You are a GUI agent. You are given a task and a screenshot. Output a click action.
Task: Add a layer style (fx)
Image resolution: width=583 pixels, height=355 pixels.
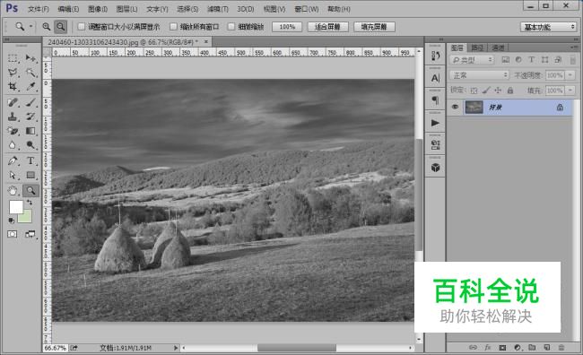[487, 348]
